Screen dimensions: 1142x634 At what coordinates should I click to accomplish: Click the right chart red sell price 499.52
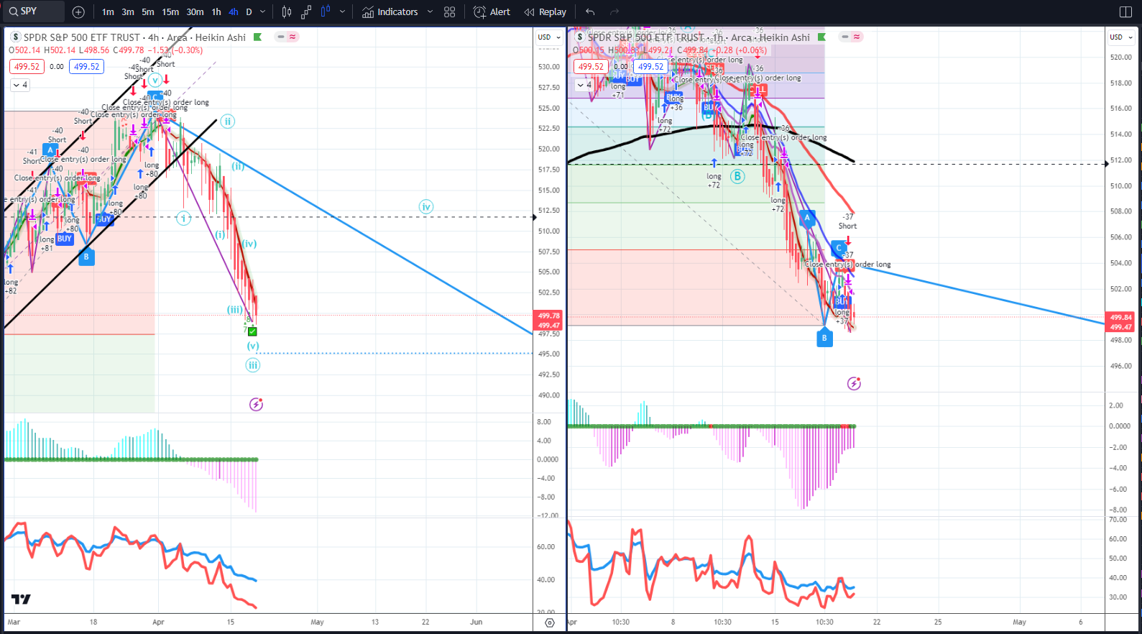(591, 67)
